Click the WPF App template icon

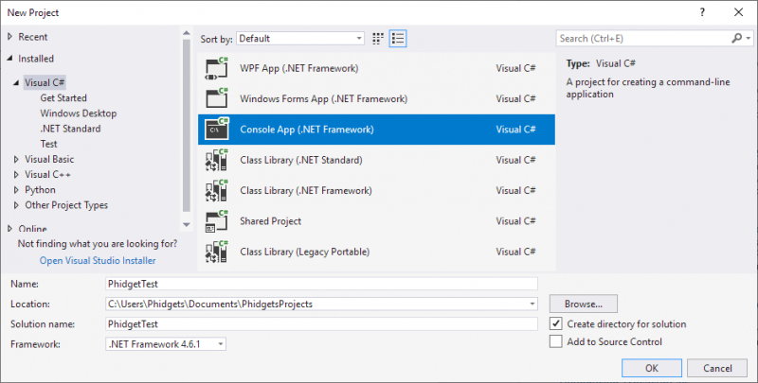click(217, 68)
